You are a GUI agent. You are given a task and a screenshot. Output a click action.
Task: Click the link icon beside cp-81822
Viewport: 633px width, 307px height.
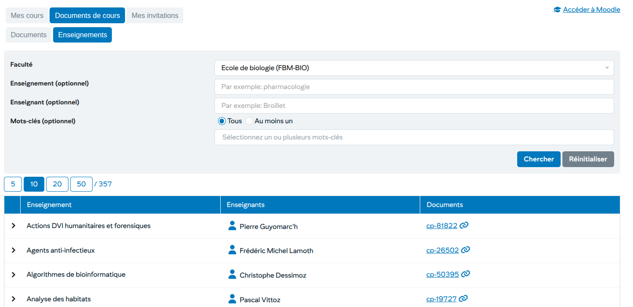coord(464,225)
